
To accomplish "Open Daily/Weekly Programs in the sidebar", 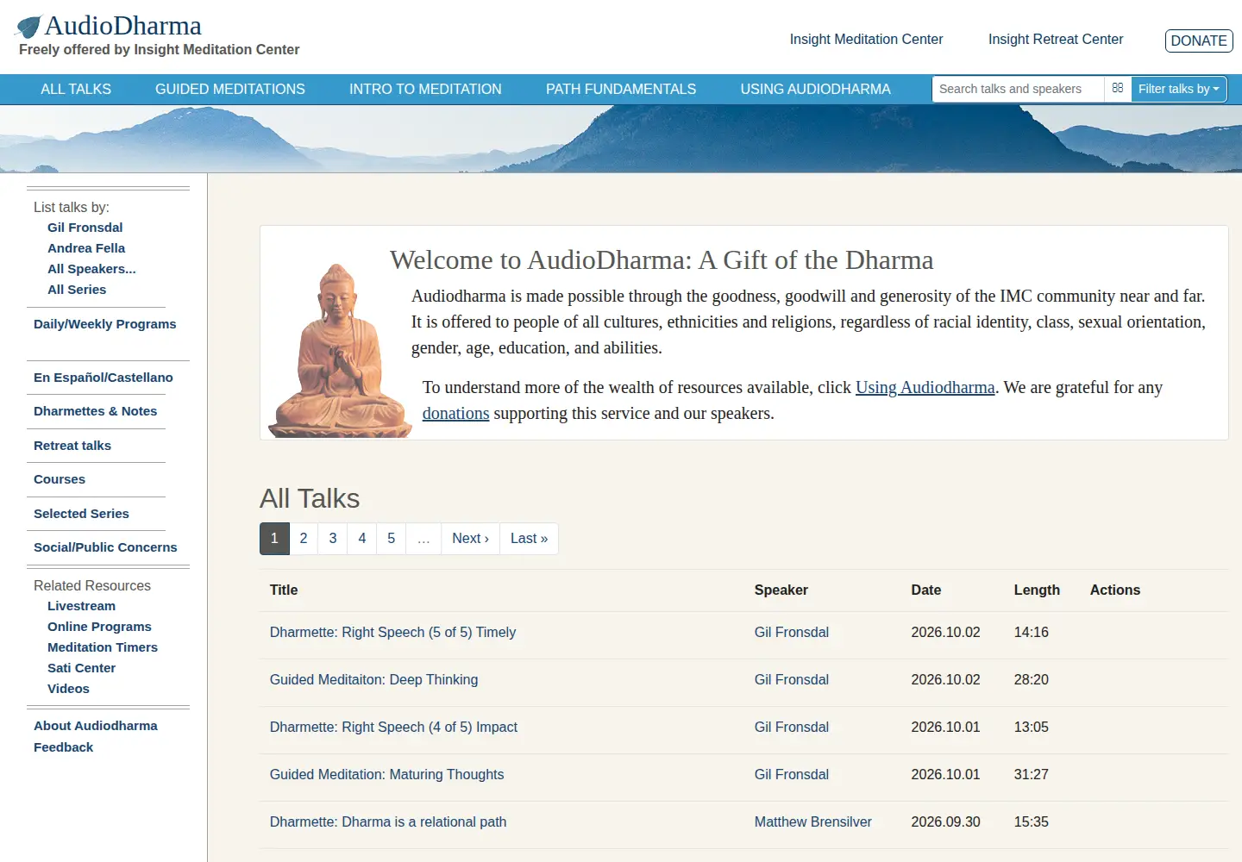I will coord(104,324).
